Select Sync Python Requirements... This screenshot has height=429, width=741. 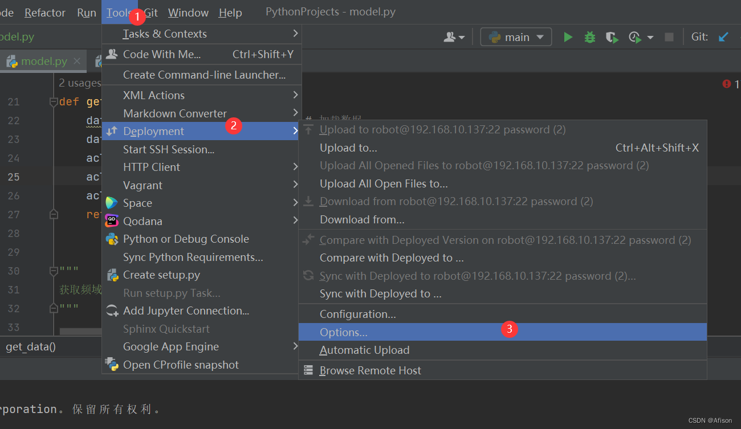pos(201,257)
